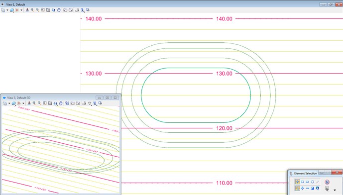This screenshot has height=195, width=343.
Task: Click the gray pointer icon in Element Selection
Action: click(327, 189)
